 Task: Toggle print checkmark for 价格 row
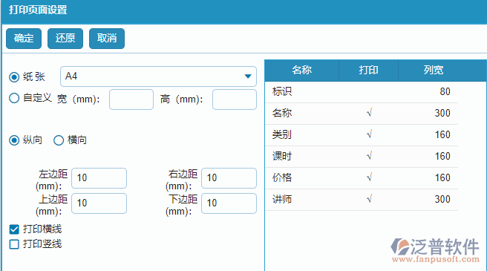(x=368, y=177)
